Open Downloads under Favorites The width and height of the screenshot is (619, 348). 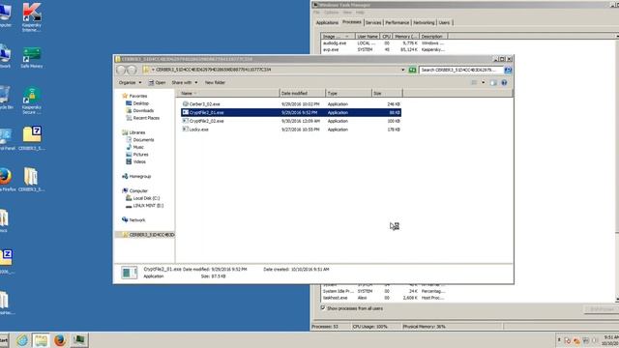tap(139, 110)
